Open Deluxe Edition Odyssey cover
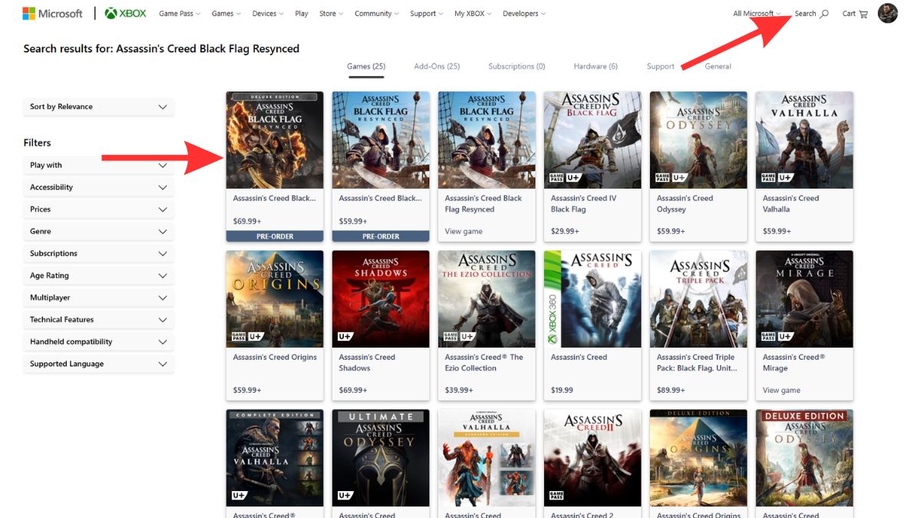Screen dimensions: 921x518 coord(804,458)
